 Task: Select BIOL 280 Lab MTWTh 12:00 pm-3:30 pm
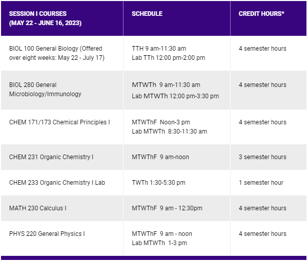point(175,96)
